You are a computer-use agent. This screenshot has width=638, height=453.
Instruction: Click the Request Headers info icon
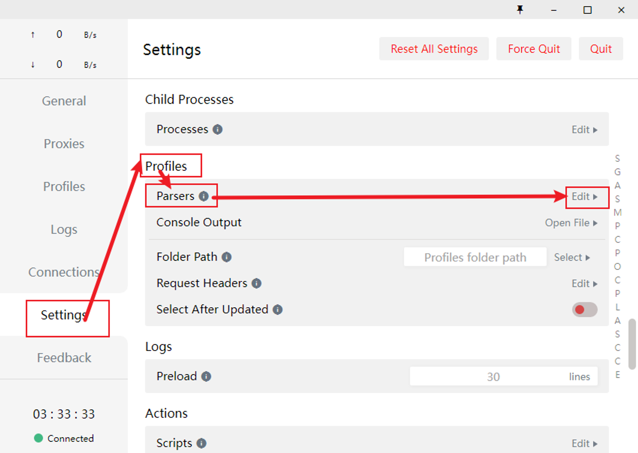(x=257, y=283)
